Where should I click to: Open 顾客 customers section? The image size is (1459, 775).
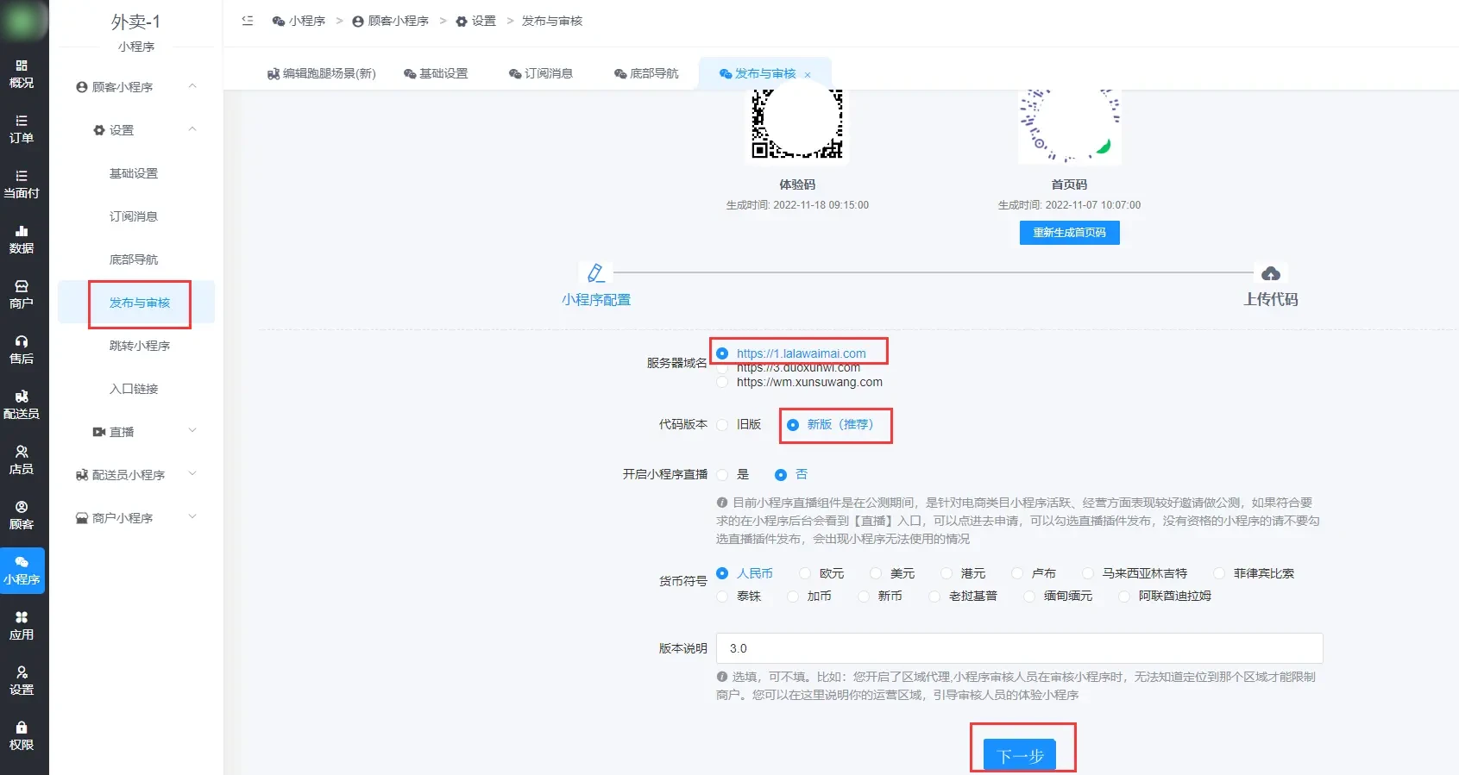click(x=22, y=516)
